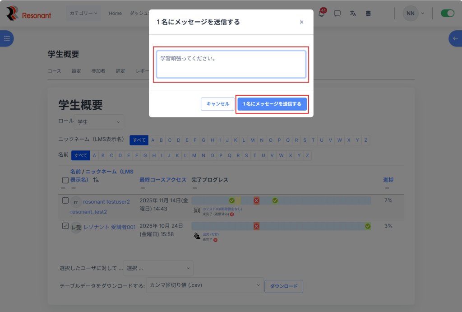
Task: Click the Resonant logo
Action: 29,14
